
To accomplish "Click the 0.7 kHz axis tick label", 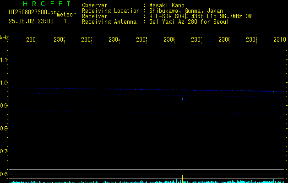I will [4, 151].
